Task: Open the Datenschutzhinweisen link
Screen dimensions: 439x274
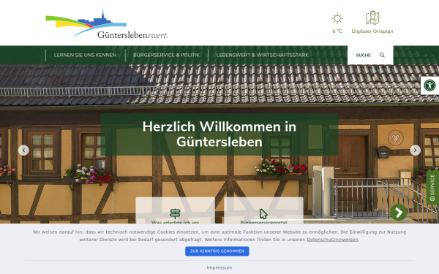Action: coord(332,240)
